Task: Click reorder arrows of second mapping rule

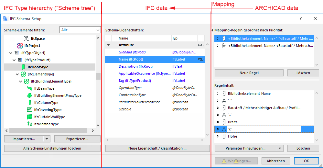Action: coord(218,46)
